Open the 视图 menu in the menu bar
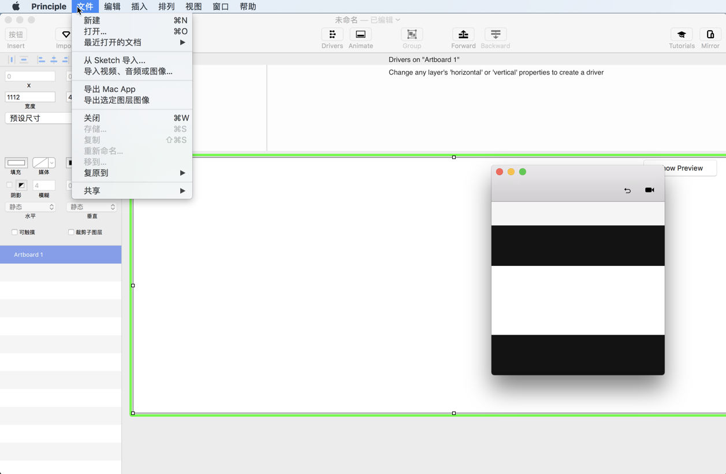Screen dimensions: 726x474 click(x=193, y=6)
